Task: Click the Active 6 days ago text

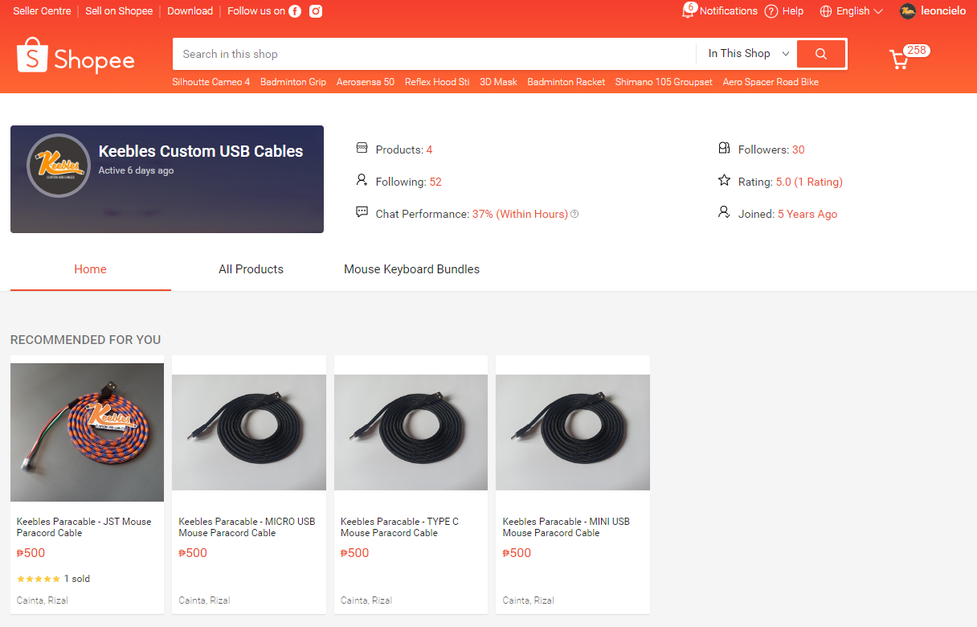Action: tap(136, 170)
